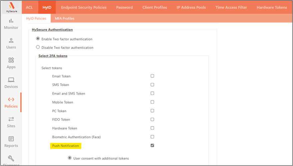
Task: Enable the Email Token checkbox
Action: point(152,76)
